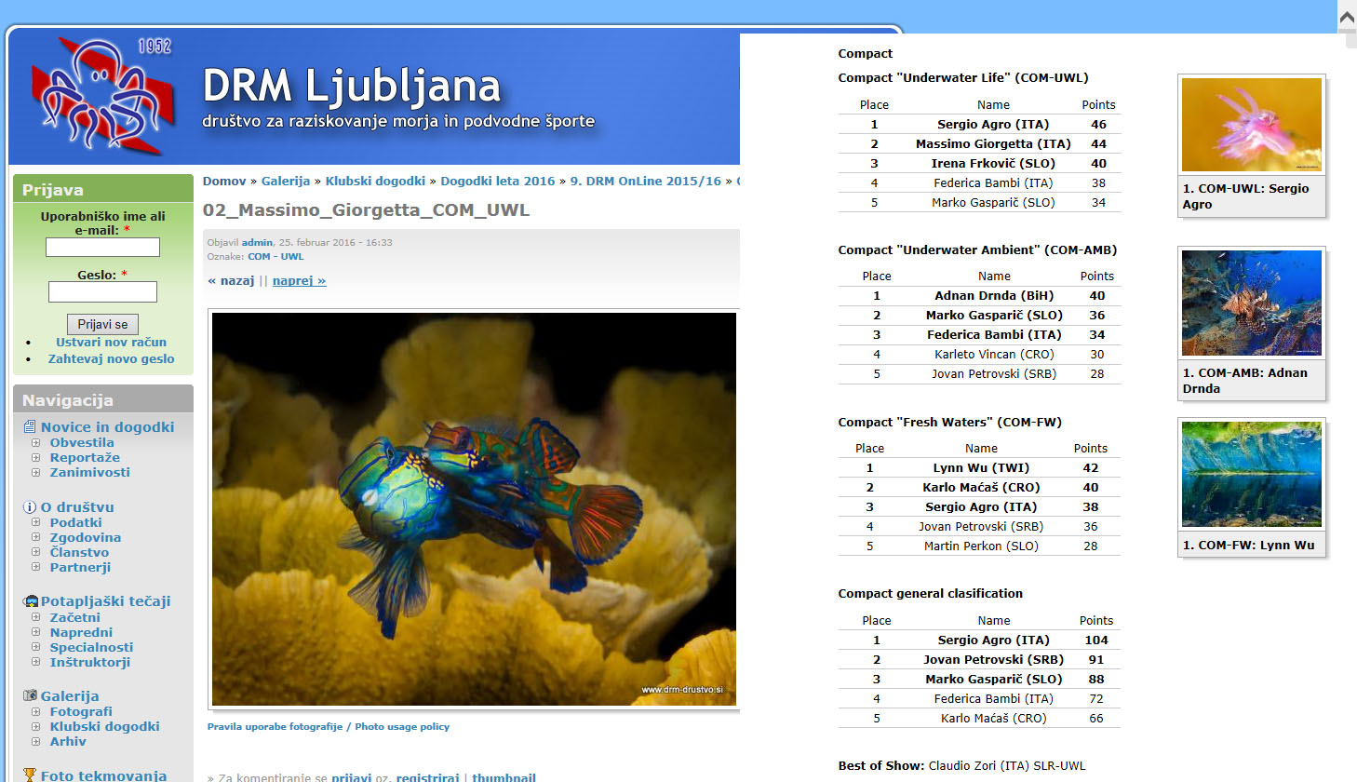Click the scrollbar up arrow
The width and height of the screenshot is (1357, 782).
click(x=1346, y=18)
